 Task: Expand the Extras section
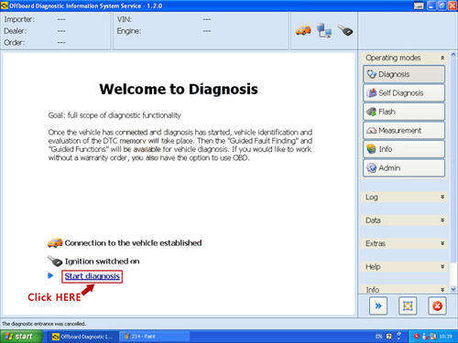pyautogui.click(x=442, y=243)
